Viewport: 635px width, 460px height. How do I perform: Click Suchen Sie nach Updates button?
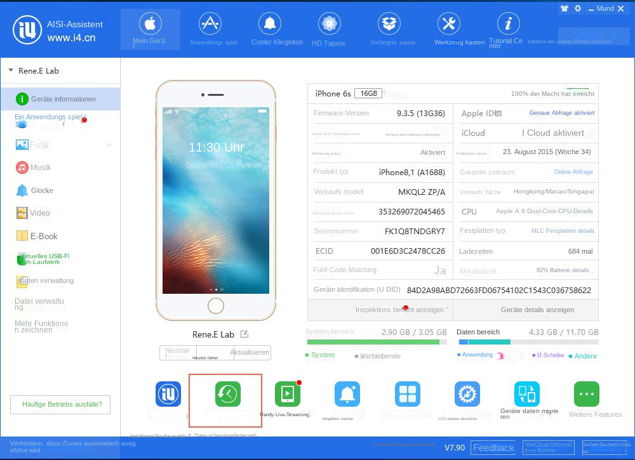605,448
